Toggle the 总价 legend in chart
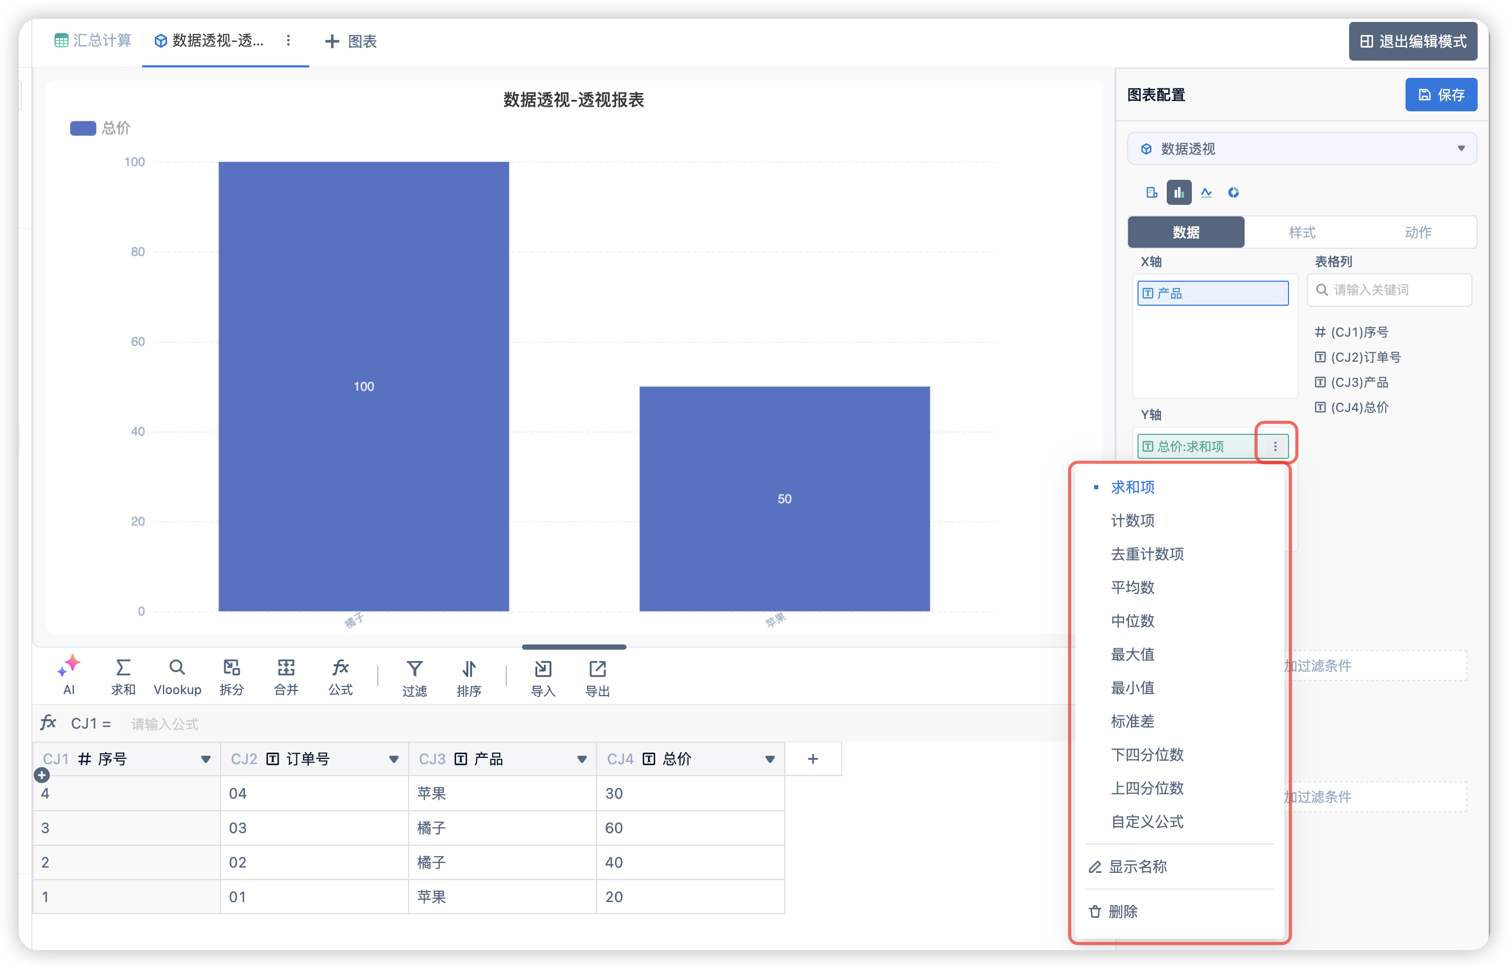 100,129
